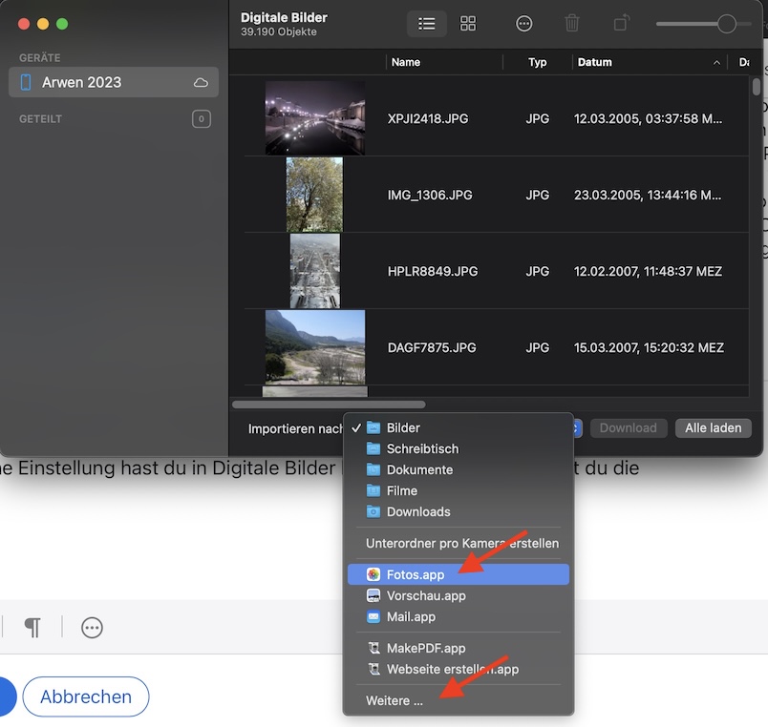Open the circled ellipsis in editor toolbar

click(x=92, y=627)
